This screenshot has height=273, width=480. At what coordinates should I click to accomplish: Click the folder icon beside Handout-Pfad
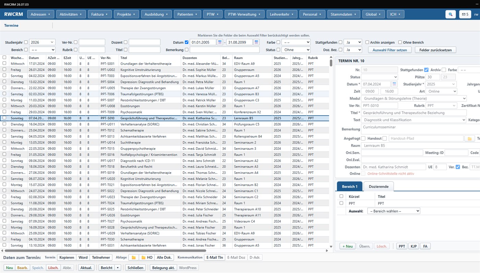click(x=469, y=139)
